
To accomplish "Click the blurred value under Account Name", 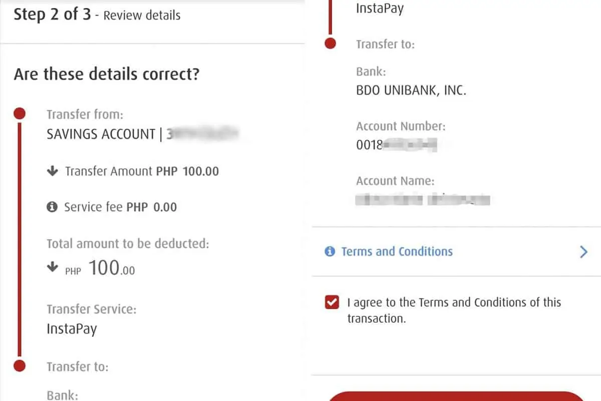I will (x=423, y=199).
